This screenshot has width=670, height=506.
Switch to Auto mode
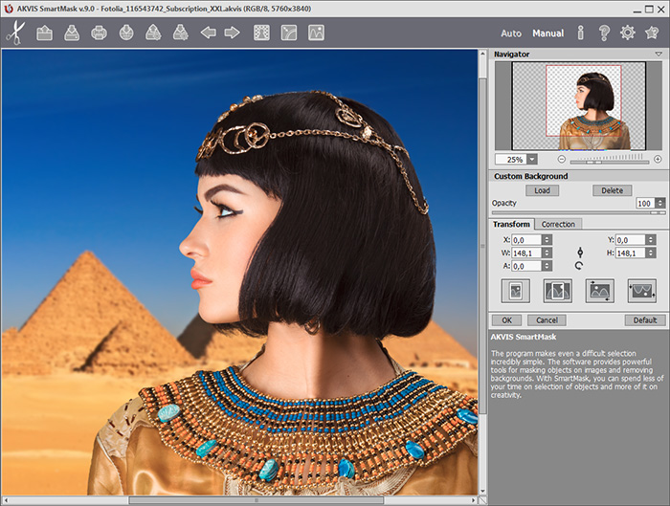(x=511, y=33)
